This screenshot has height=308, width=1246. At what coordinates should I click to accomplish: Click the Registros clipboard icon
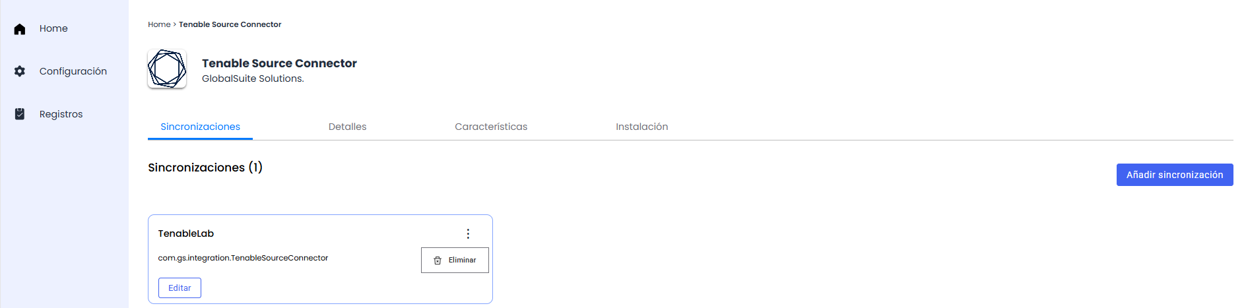(x=20, y=114)
